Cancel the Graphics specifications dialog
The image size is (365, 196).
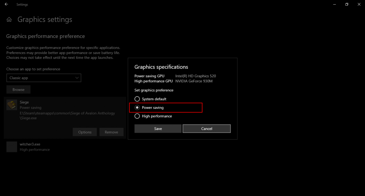[206, 129]
